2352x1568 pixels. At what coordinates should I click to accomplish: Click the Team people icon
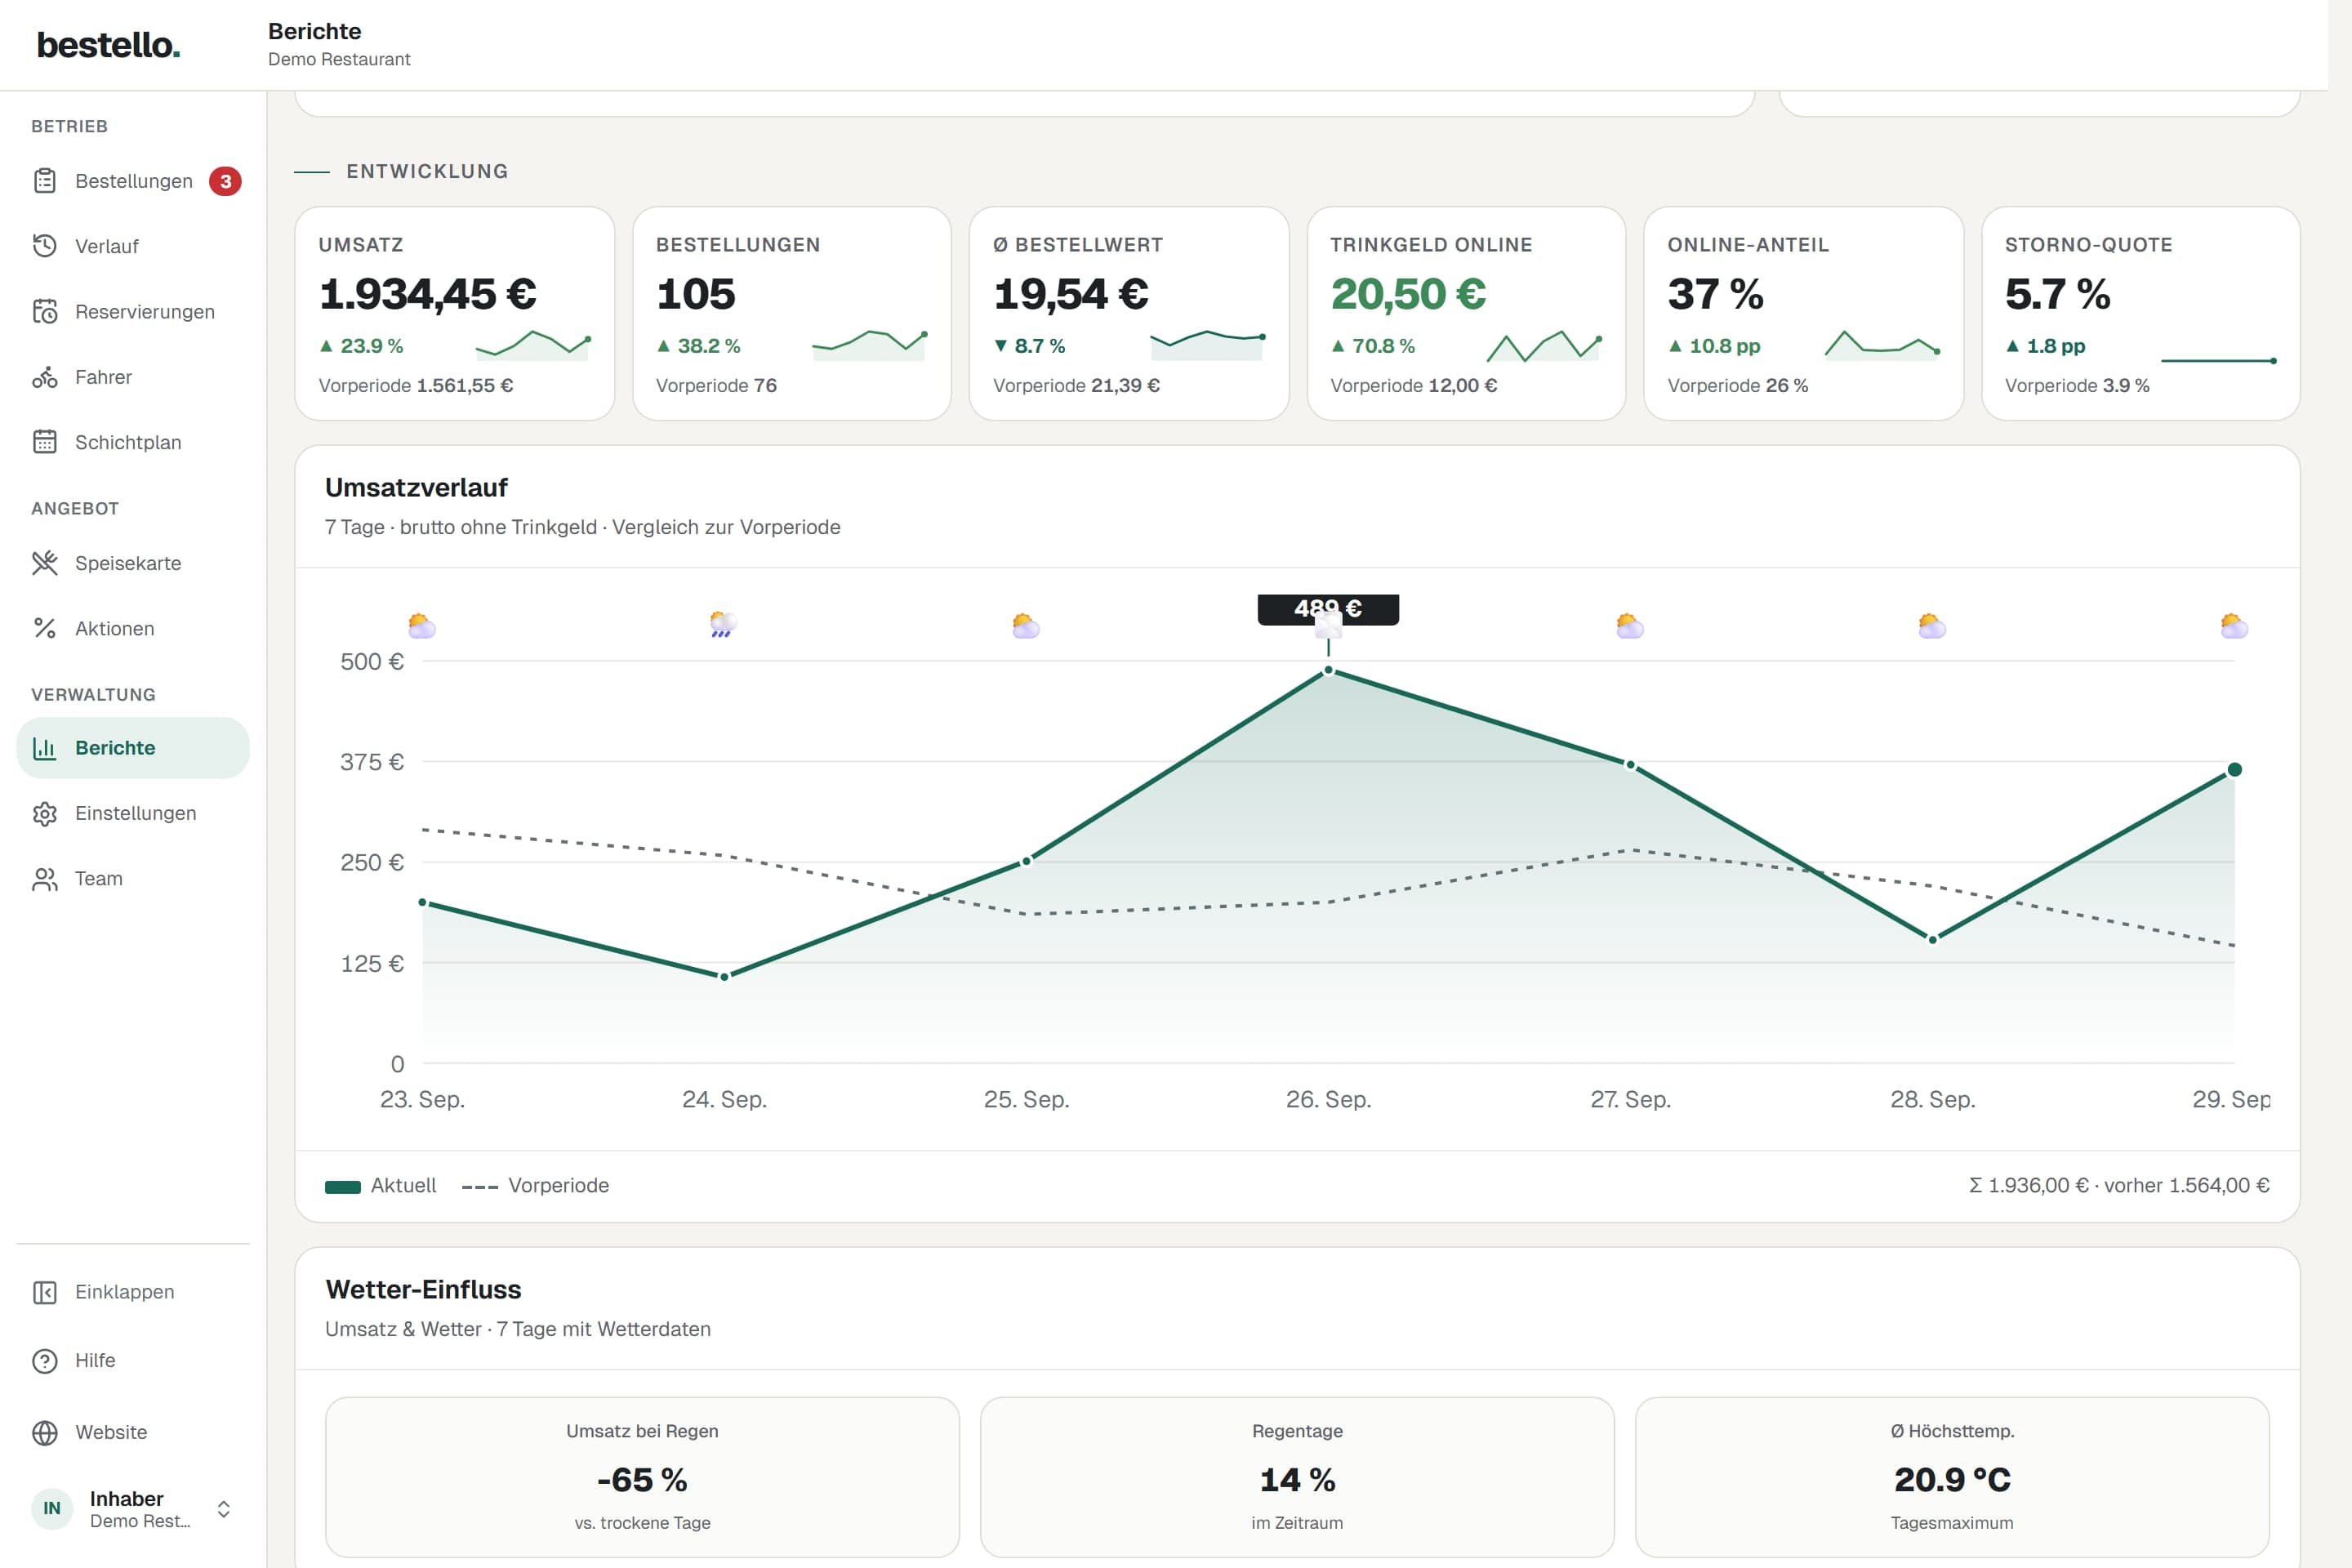[x=45, y=879]
